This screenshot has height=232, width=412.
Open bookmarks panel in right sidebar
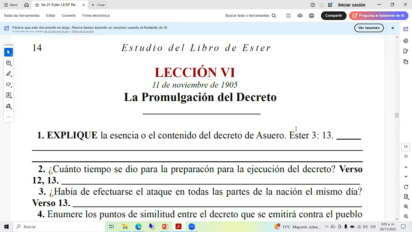click(x=406, y=51)
